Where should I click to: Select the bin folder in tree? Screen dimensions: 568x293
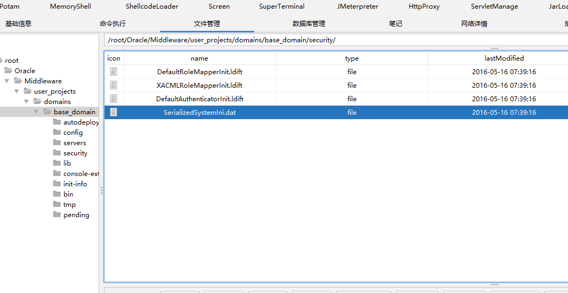pyautogui.click(x=68, y=194)
